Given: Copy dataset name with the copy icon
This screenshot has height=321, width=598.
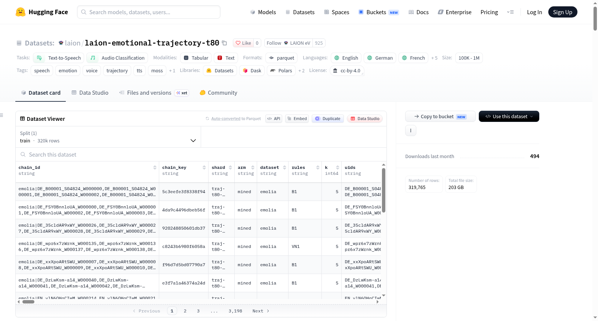Looking at the screenshot, I should click(x=224, y=43).
